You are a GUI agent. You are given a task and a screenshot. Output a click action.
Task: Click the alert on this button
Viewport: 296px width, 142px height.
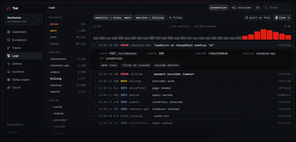click(258, 17)
